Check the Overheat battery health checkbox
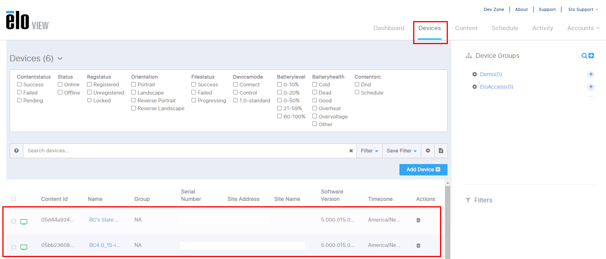 [315, 108]
